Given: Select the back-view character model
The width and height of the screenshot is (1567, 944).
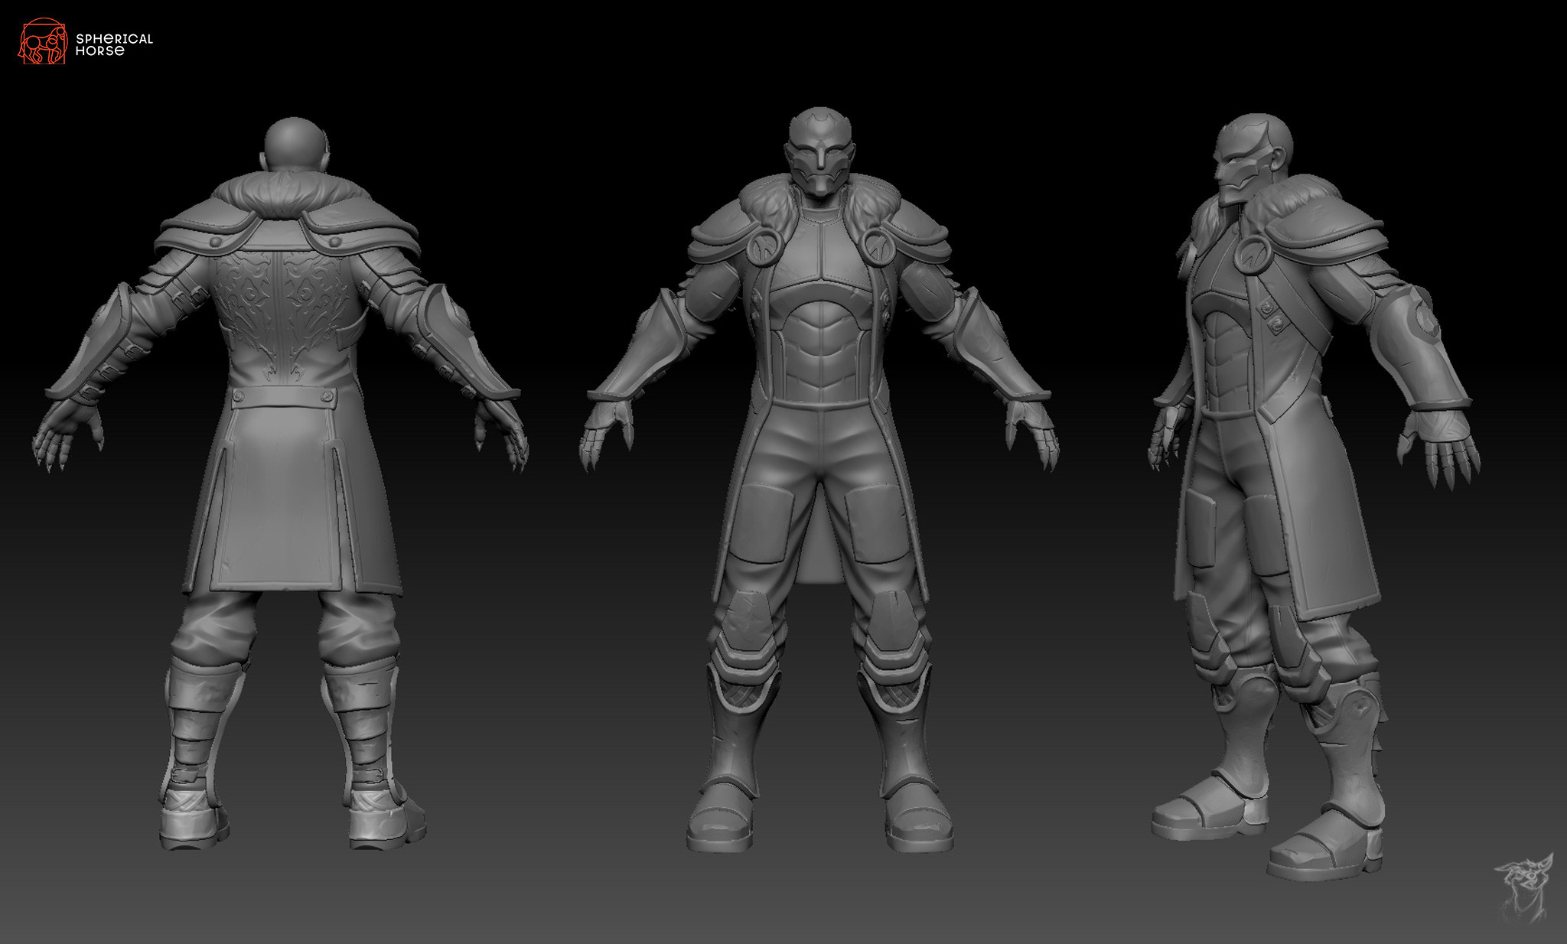Looking at the screenshot, I should click(280, 483).
